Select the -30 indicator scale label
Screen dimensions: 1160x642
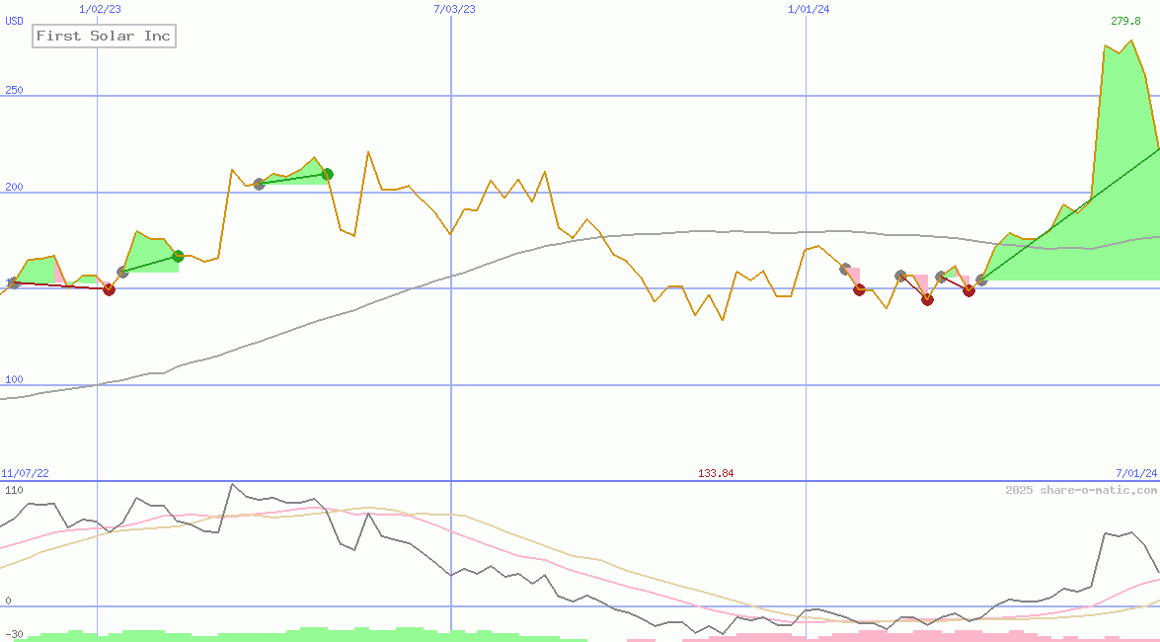(14, 634)
